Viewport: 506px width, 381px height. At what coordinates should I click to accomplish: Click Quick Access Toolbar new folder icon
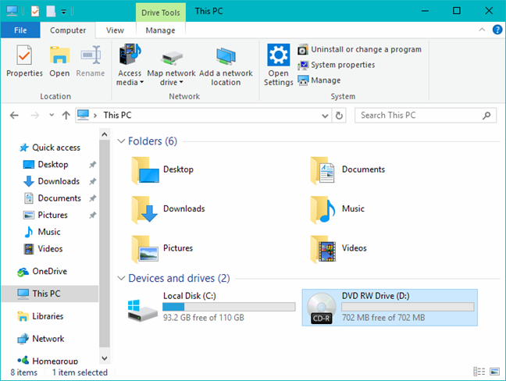(x=51, y=11)
